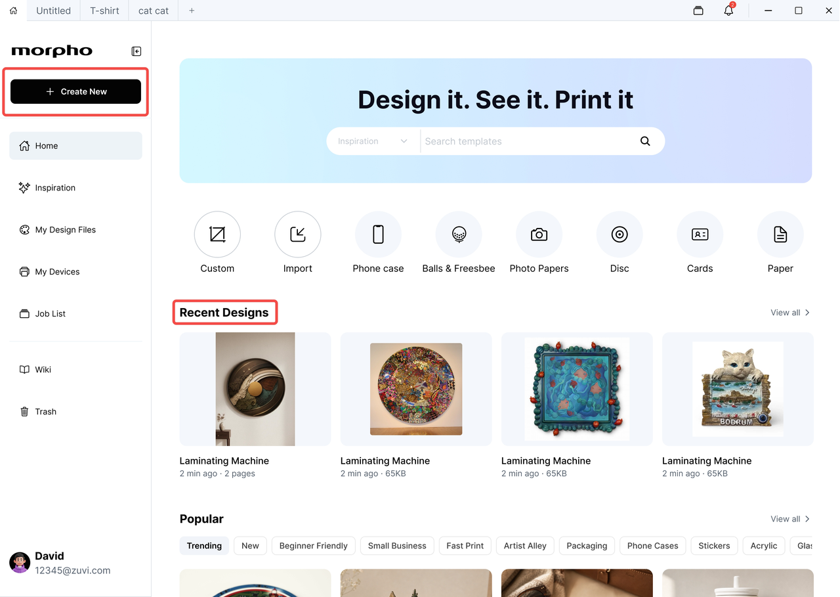840x597 pixels.
Task: Choose the Photo Papers camera icon
Action: click(x=539, y=234)
